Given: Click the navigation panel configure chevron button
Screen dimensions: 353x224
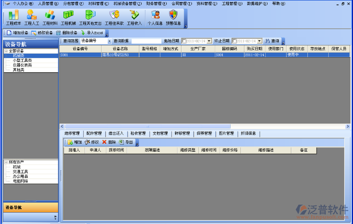Looking at the screenshot, I should tap(55, 217).
